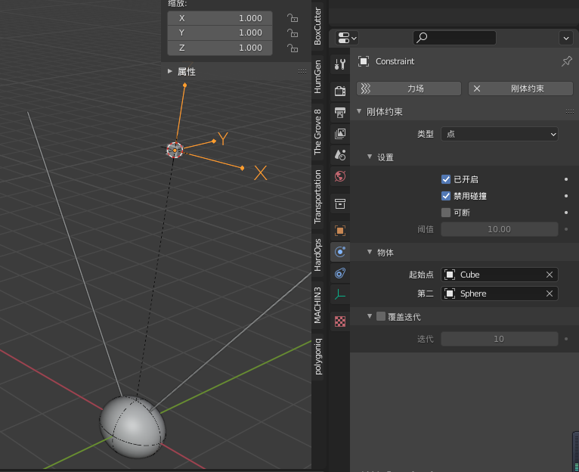Viewport: 579px width, 472px height.
Task: Click the 第二 Sphere object field
Action: (x=499, y=293)
